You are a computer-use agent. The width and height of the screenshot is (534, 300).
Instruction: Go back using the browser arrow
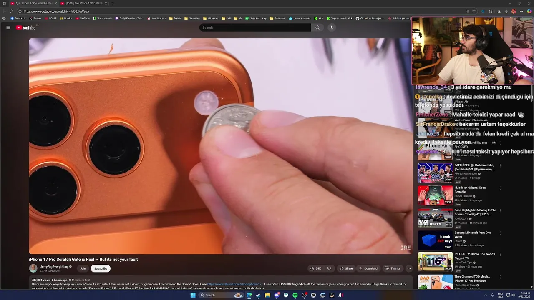pos(4,11)
